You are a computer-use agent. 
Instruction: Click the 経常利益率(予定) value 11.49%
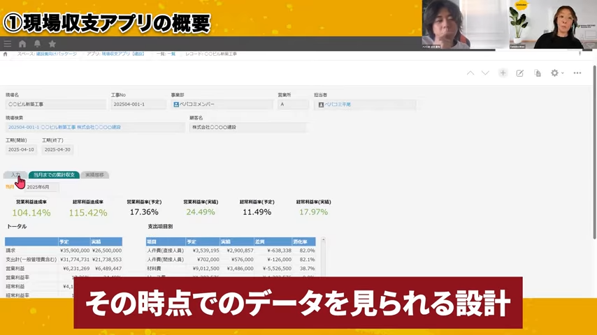point(257,212)
